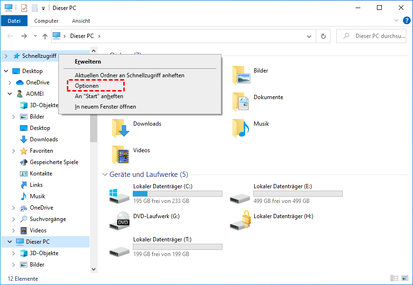The image size is (413, 285).
Task: Refresh the Dieser PC view
Action: tap(323, 37)
